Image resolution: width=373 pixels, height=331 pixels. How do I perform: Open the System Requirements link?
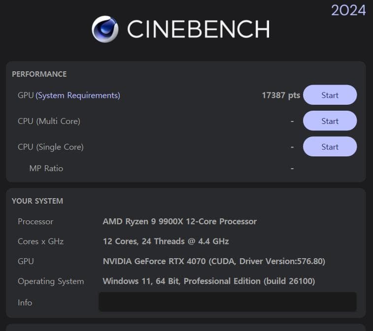click(x=78, y=95)
